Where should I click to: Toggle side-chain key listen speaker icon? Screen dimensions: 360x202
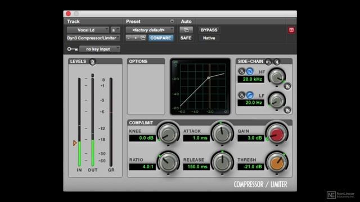(277, 62)
